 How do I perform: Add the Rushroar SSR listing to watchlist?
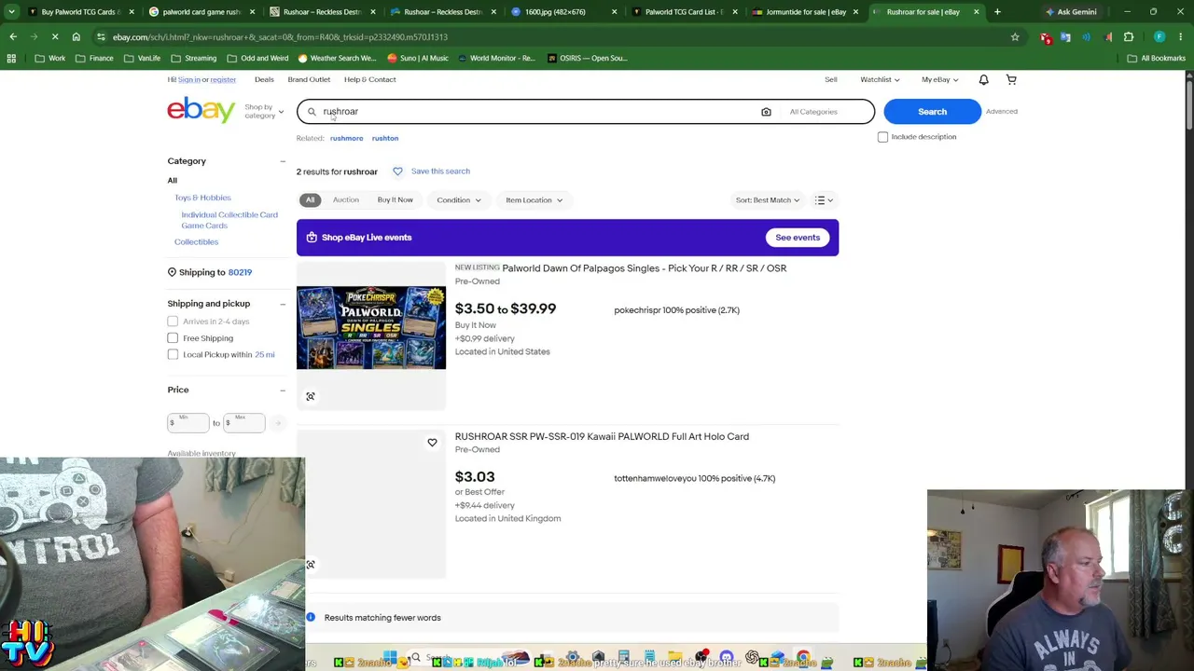(432, 443)
